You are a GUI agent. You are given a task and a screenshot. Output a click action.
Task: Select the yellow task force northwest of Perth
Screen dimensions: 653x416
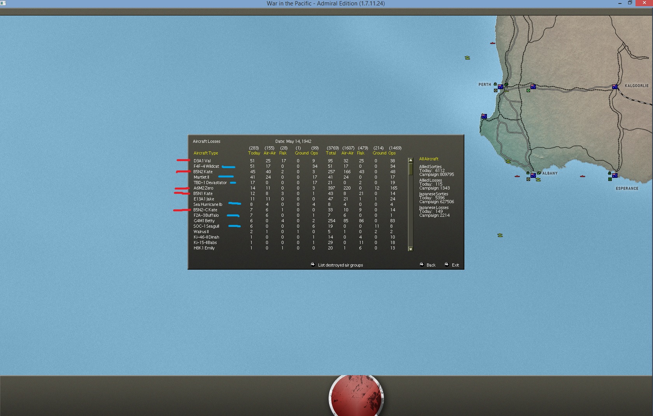click(x=467, y=58)
